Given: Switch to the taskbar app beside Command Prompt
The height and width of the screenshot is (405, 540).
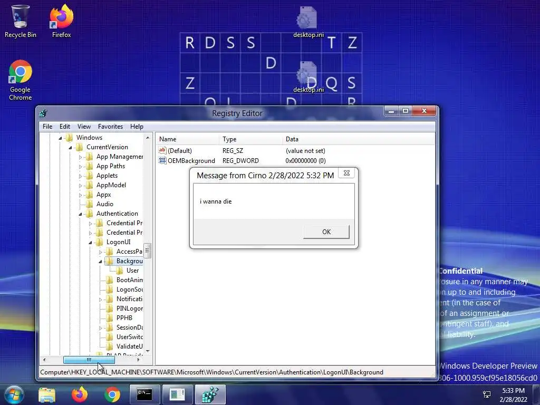Looking at the screenshot, I should click(x=177, y=394).
